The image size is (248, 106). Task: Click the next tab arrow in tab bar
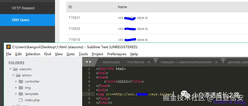point(90,62)
